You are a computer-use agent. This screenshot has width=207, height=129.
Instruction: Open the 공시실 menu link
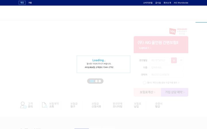[x=158, y=3]
